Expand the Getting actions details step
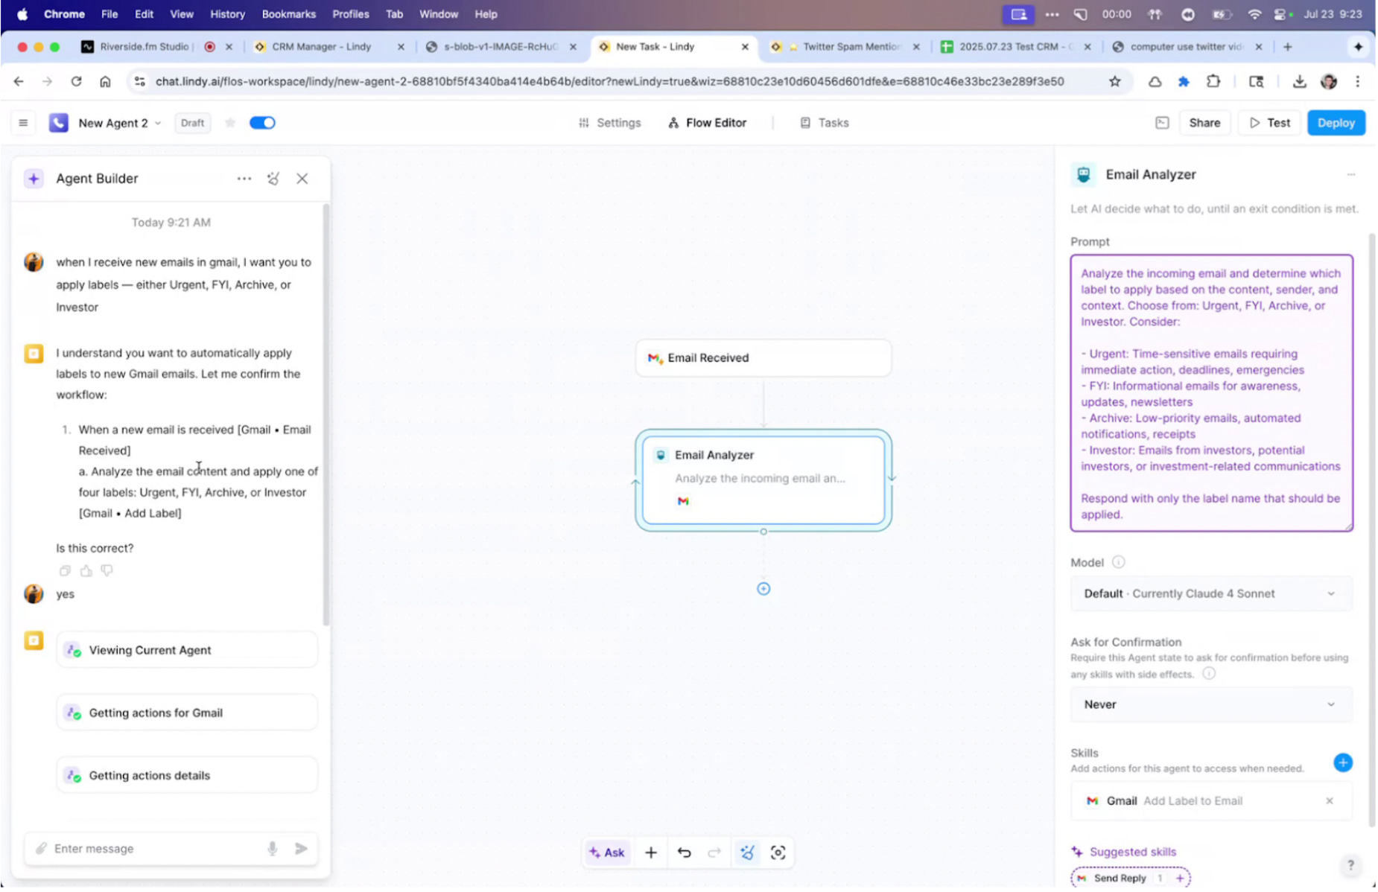Viewport: 1378px width, 892px height. [x=187, y=776]
